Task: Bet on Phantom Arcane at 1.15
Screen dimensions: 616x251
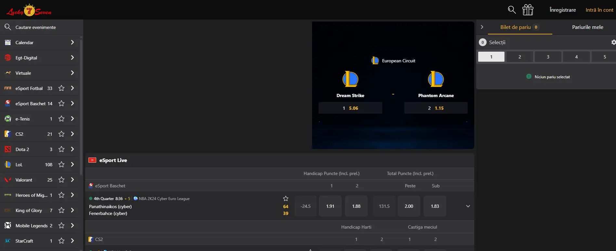Action: click(x=436, y=108)
